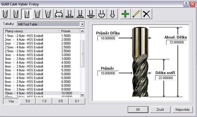Screen dimensions: 197x117
Task: Select the ball nose endmill icon
Action: (x=5, y=14)
